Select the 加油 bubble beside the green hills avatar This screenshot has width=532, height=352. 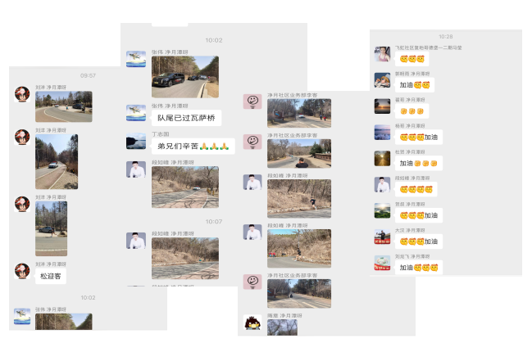419,215
